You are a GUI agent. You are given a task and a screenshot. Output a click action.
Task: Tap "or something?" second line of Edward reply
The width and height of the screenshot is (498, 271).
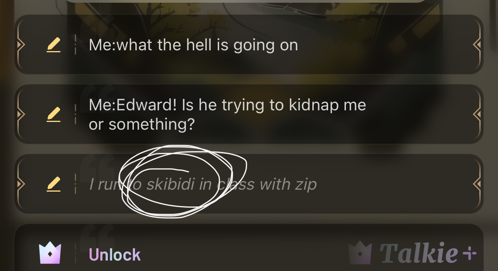pos(141,124)
